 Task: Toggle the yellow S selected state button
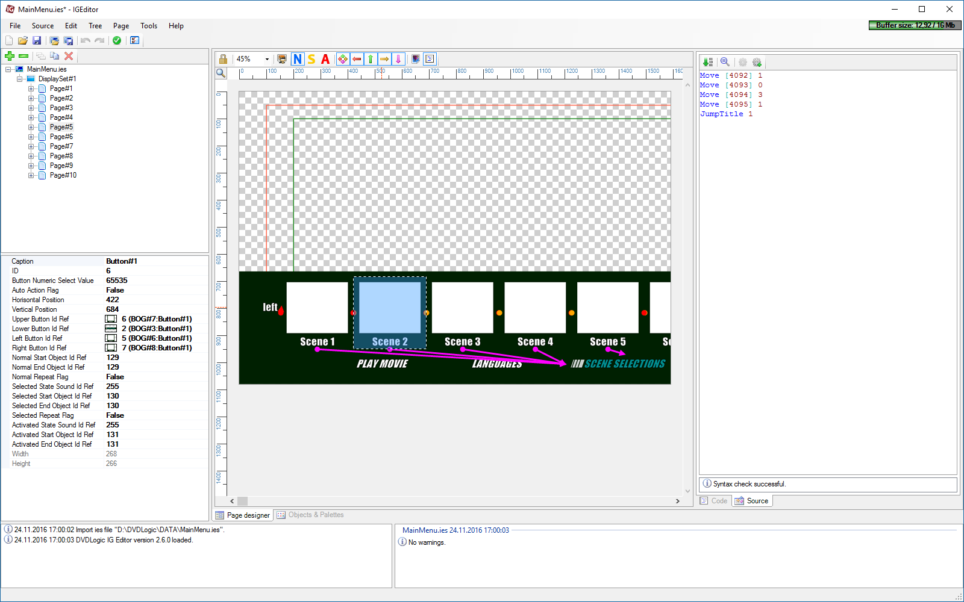pyautogui.click(x=311, y=59)
